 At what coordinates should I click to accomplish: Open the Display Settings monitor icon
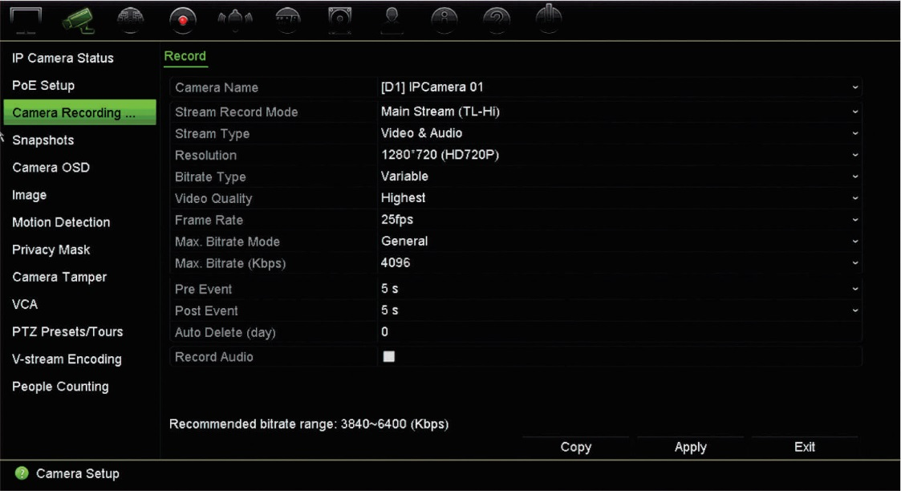tap(26, 21)
